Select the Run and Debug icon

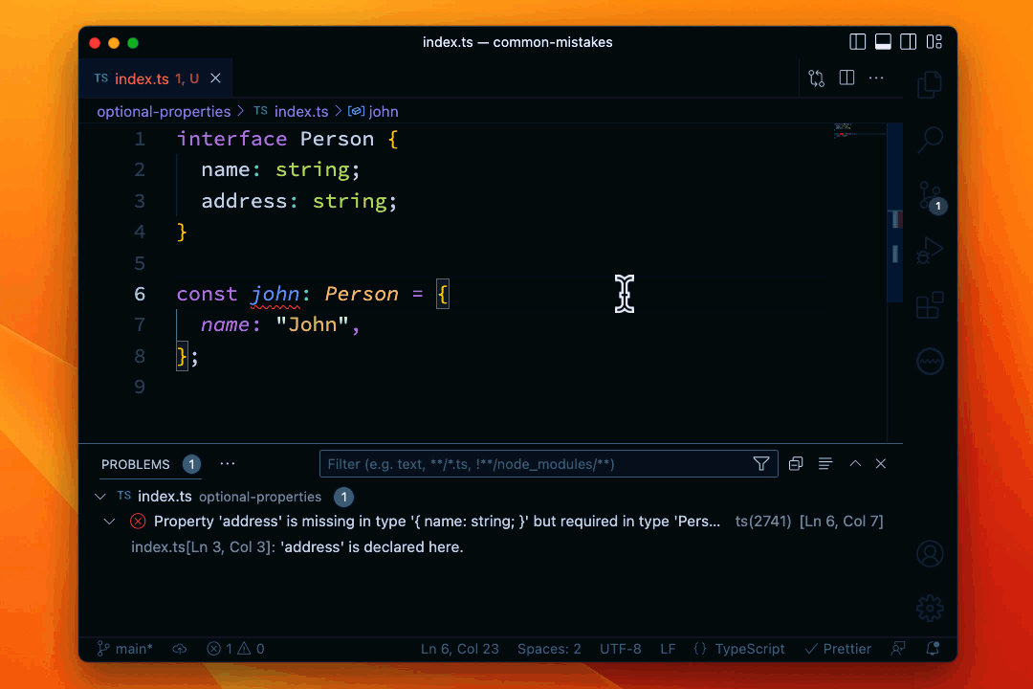(x=929, y=251)
